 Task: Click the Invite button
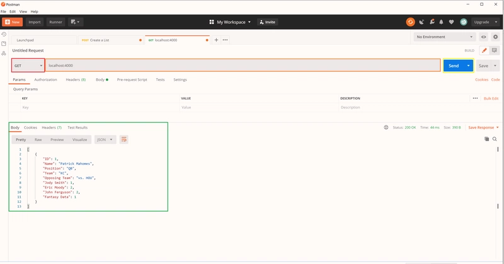(267, 22)
